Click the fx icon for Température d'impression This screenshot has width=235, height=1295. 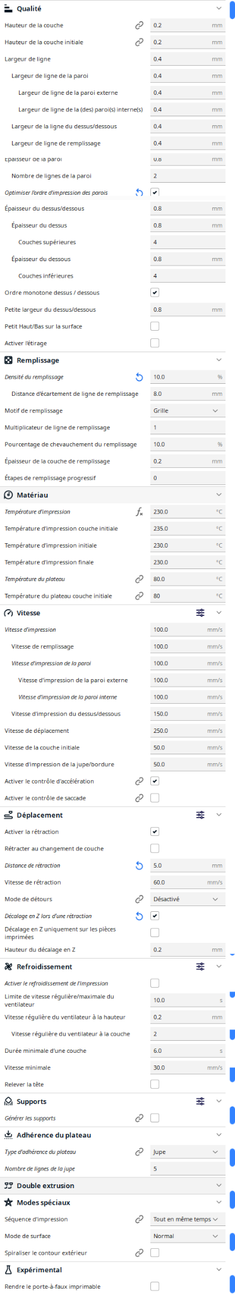coord(139,512)
